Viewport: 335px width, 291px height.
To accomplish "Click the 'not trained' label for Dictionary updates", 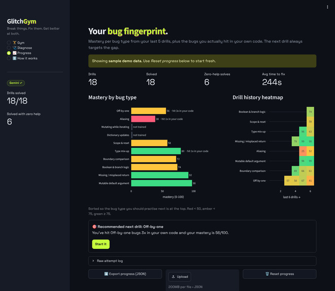I will 140,135.
